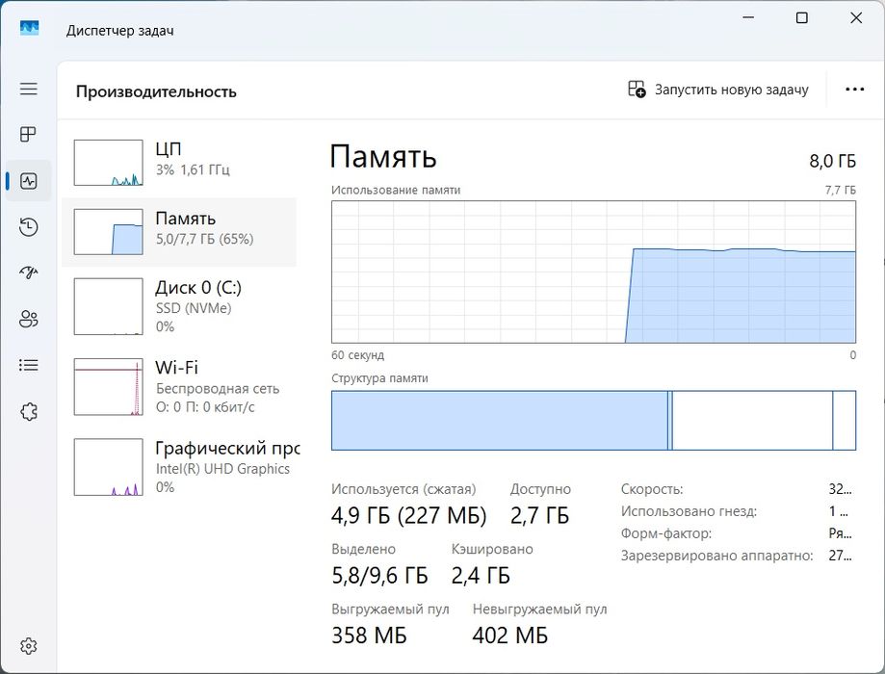Click 'Доступно' value 2,7 ГБ
The width and height of the screenshot is (885, 674).
tap(539, 515)
